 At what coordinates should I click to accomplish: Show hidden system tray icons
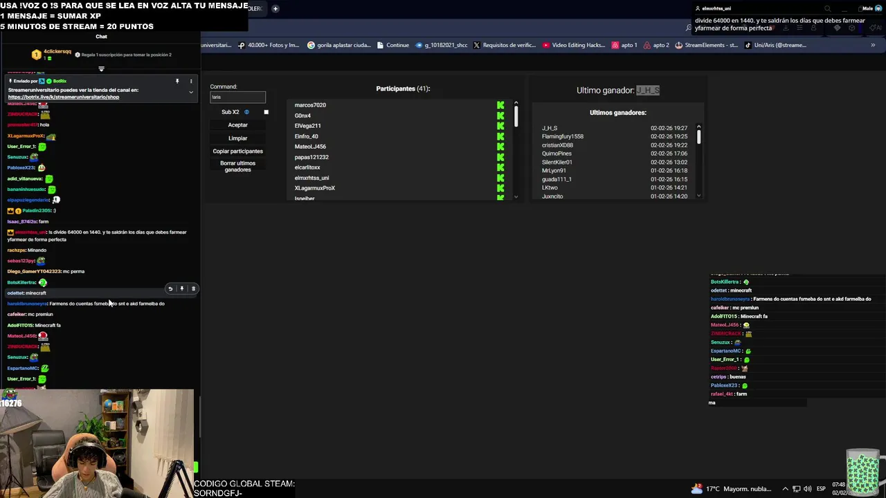(785, 489)
